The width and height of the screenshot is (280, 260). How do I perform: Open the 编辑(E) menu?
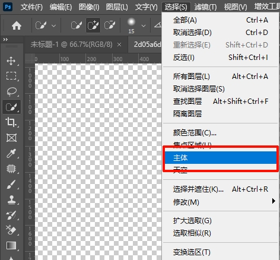(x=61, y=7)
